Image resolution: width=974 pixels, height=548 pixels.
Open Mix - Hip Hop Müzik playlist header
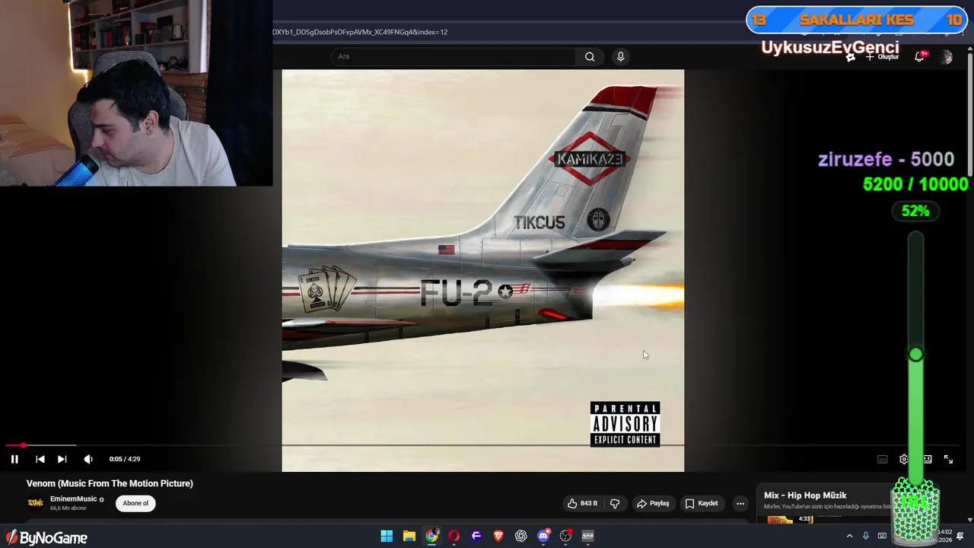[805, 495]
